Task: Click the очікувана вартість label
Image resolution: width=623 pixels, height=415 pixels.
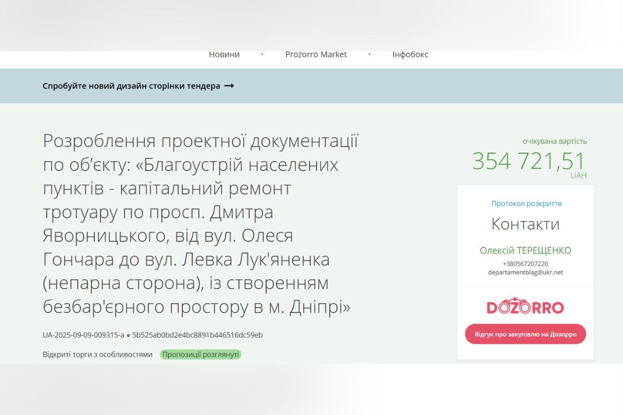Action: [x=554, y=141]
